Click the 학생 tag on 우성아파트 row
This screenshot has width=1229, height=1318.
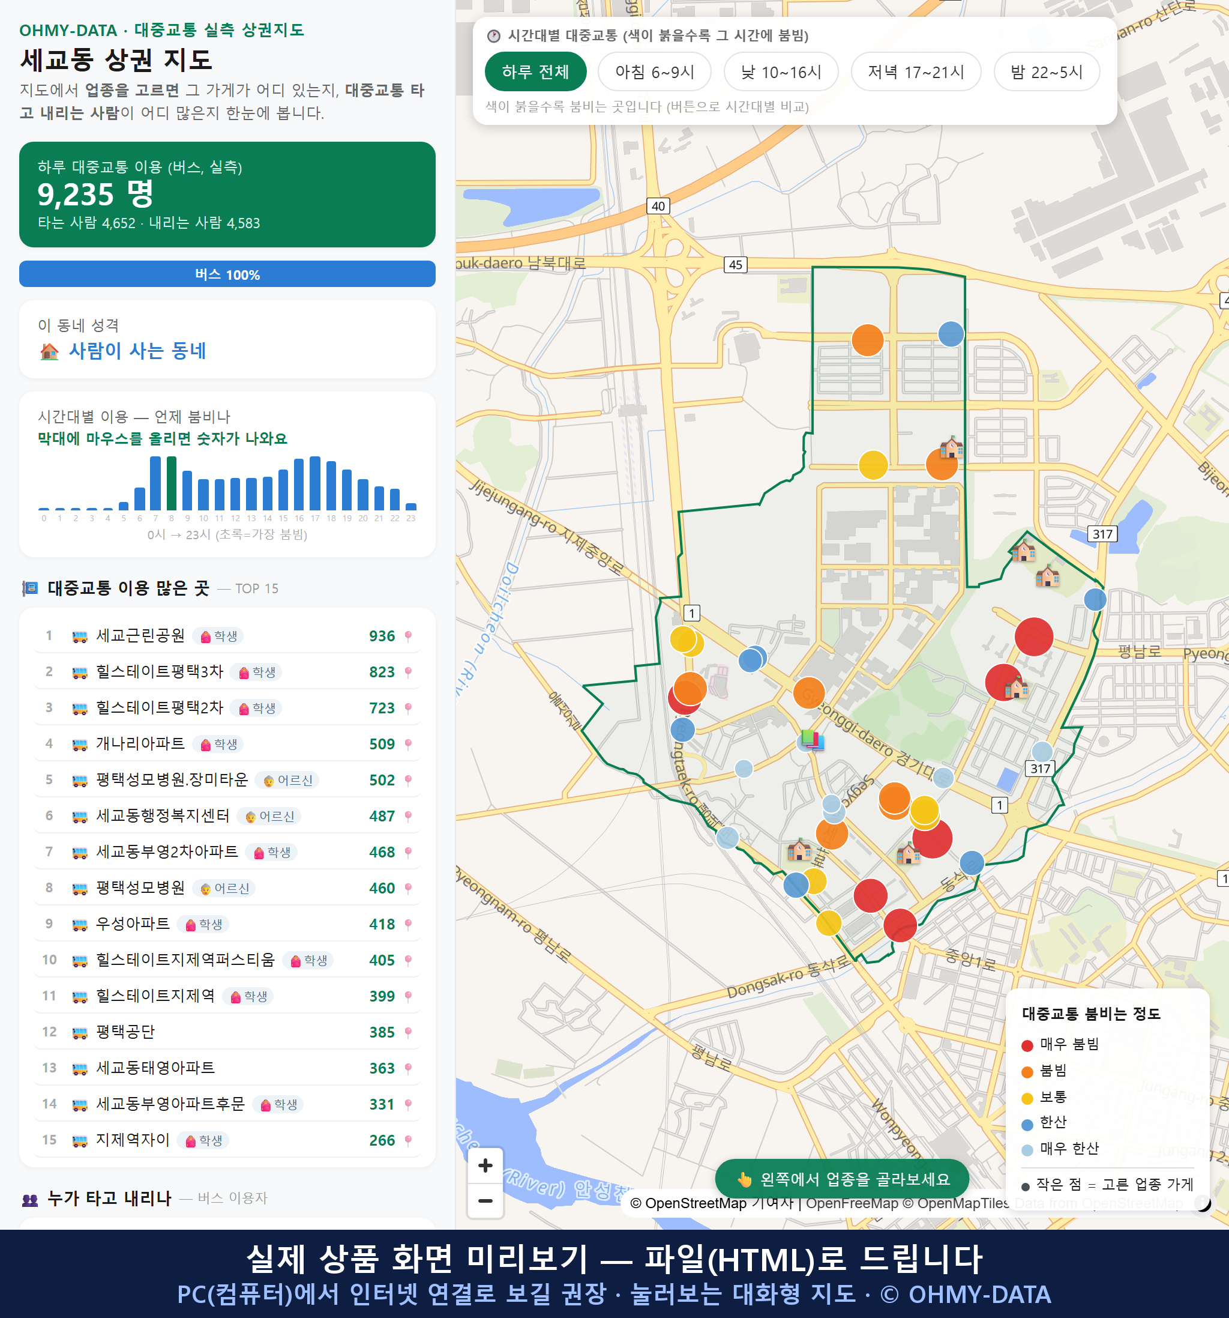pyautogui.click(x=204, y=924)
